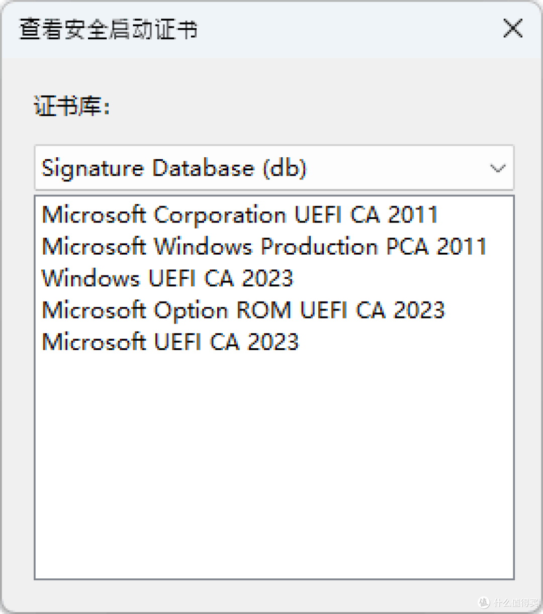Click the (db) text in the combo box
This screenshot has height=614, width=543.
(285, 168)
